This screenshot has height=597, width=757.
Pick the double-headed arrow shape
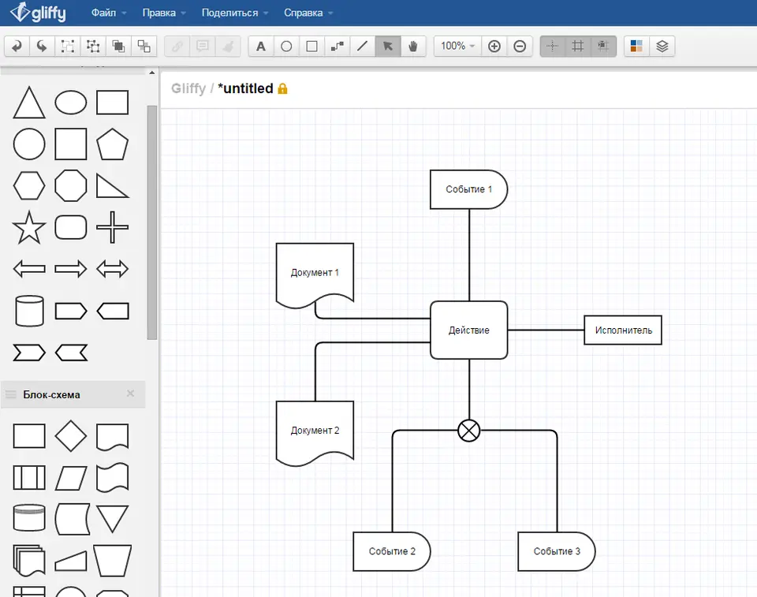click(113, 269)
